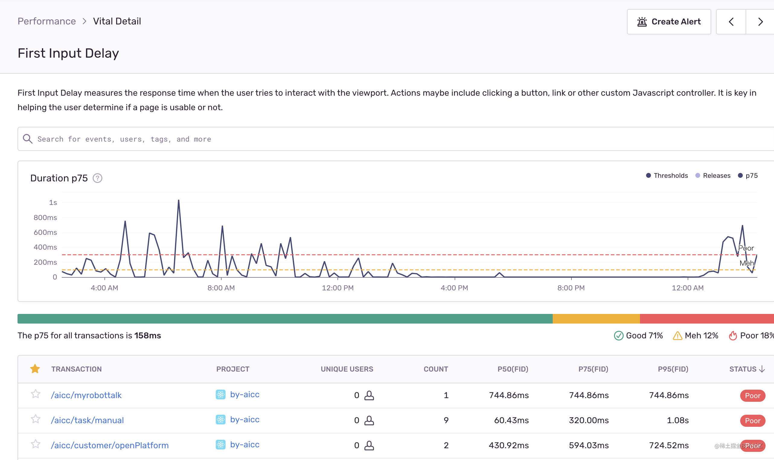774x460 pixels.
Task: Click the Poor badge in the myrobottalk row
Action: 753,395
